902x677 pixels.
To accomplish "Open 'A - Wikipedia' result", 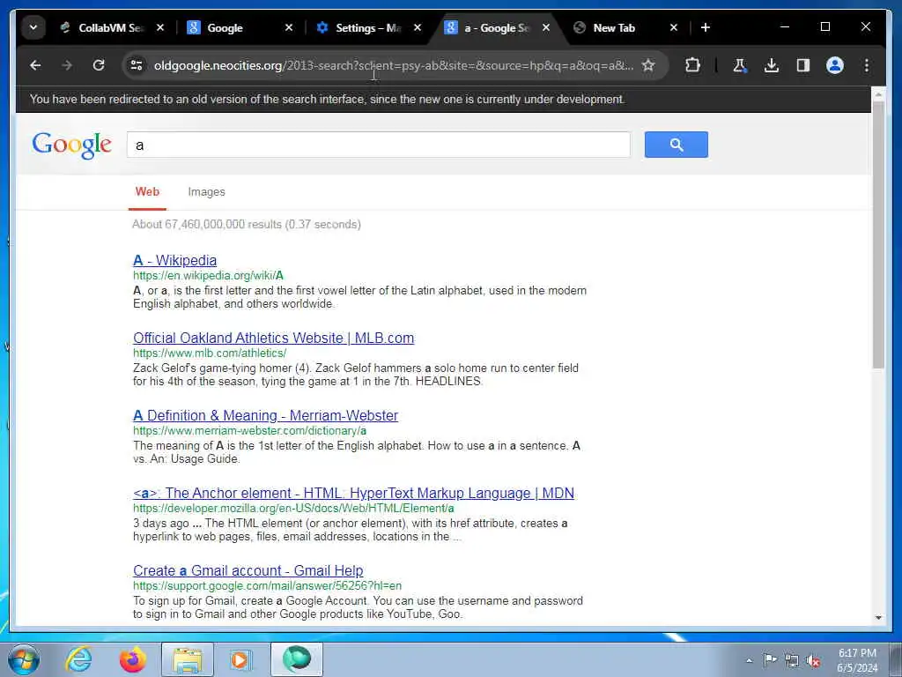I will click(175, 260).
